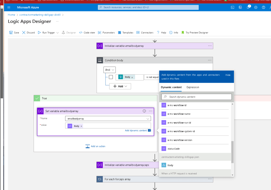The width and height of the screenshot is (271, 190).
Task: Click the True branch checkmark icon
Action: [x=37, y=98]
